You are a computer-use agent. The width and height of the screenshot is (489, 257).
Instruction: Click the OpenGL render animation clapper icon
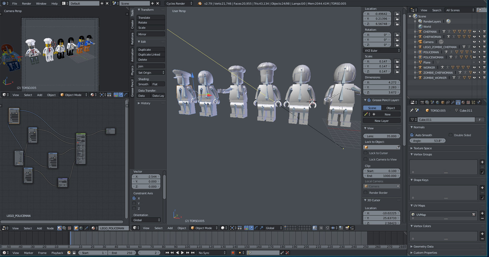click(x=352, y=228)
